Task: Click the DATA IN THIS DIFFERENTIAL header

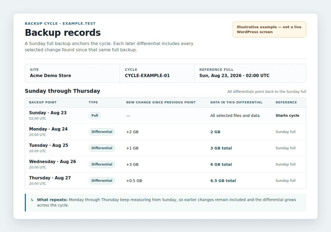Action: click(x=236, y=103)
